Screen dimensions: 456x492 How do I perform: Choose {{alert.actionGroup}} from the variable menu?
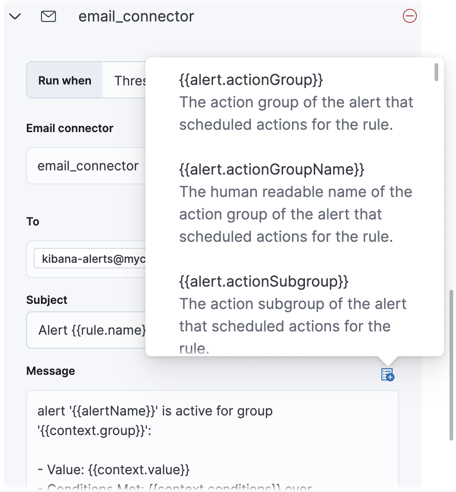[x=252, y=79]
